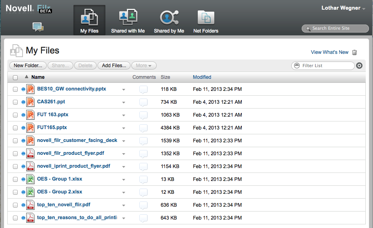Screen dimensions: 373x228
Task: Click comment bubble for CAS261.ppt
Action: click(143, 103)
